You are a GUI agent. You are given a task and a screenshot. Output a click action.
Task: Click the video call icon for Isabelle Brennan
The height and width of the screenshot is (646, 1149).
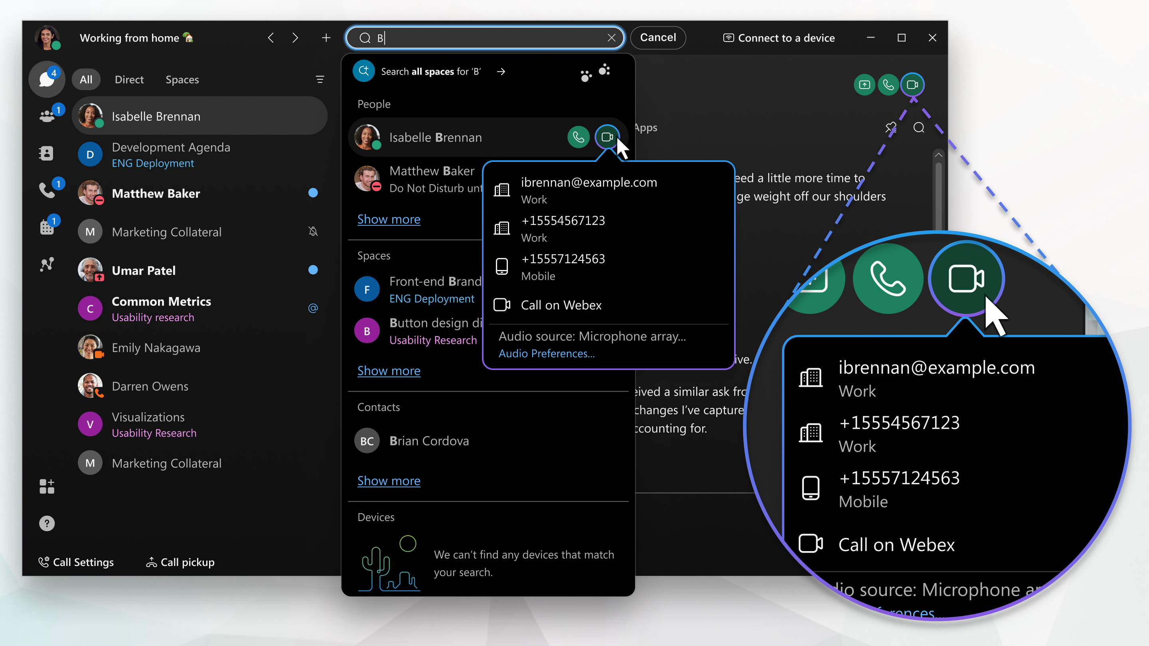click(x=608, y=136)
